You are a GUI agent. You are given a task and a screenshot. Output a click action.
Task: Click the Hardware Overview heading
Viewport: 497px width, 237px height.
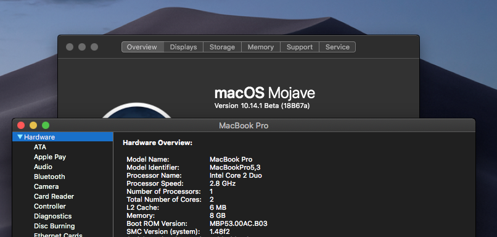click(157, 143)
